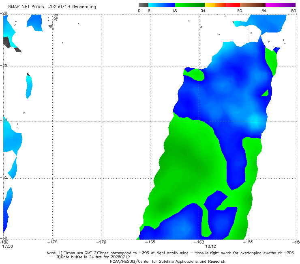Click the color bar label "18"
The height and width of the screenshot is (264, 300).
[x=174, y=11]
